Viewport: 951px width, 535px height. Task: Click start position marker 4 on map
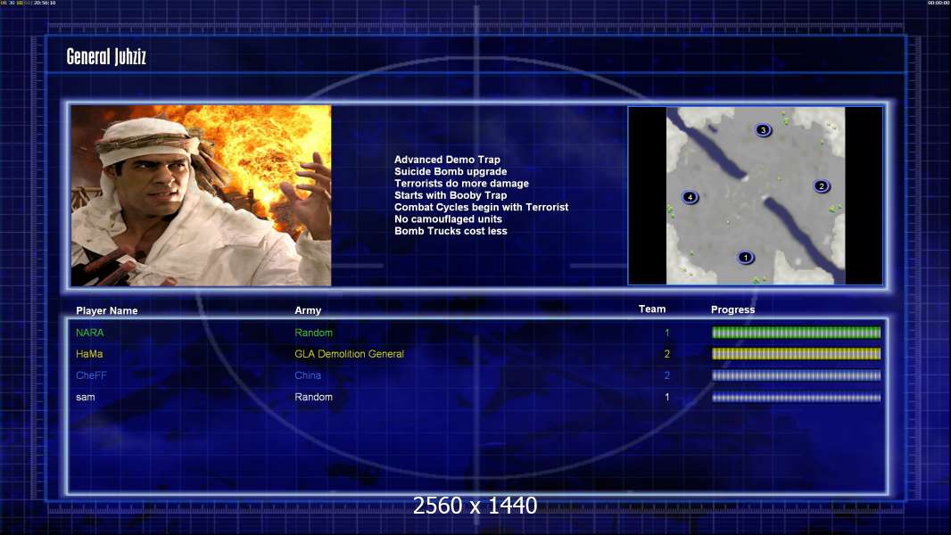(690, 197)
